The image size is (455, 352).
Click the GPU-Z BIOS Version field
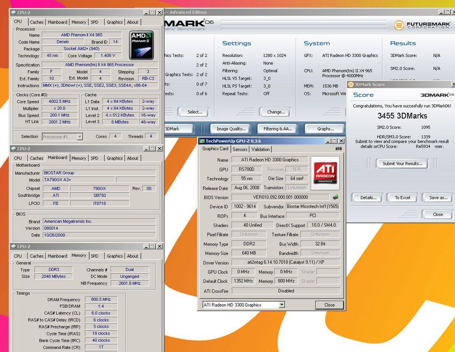280,197
